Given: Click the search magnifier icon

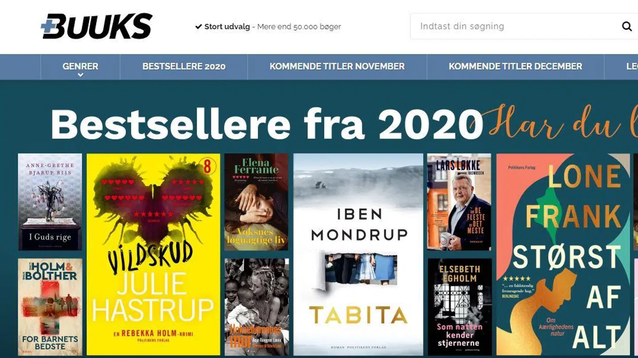Looking at the screenshot, I should pos(626,27).
